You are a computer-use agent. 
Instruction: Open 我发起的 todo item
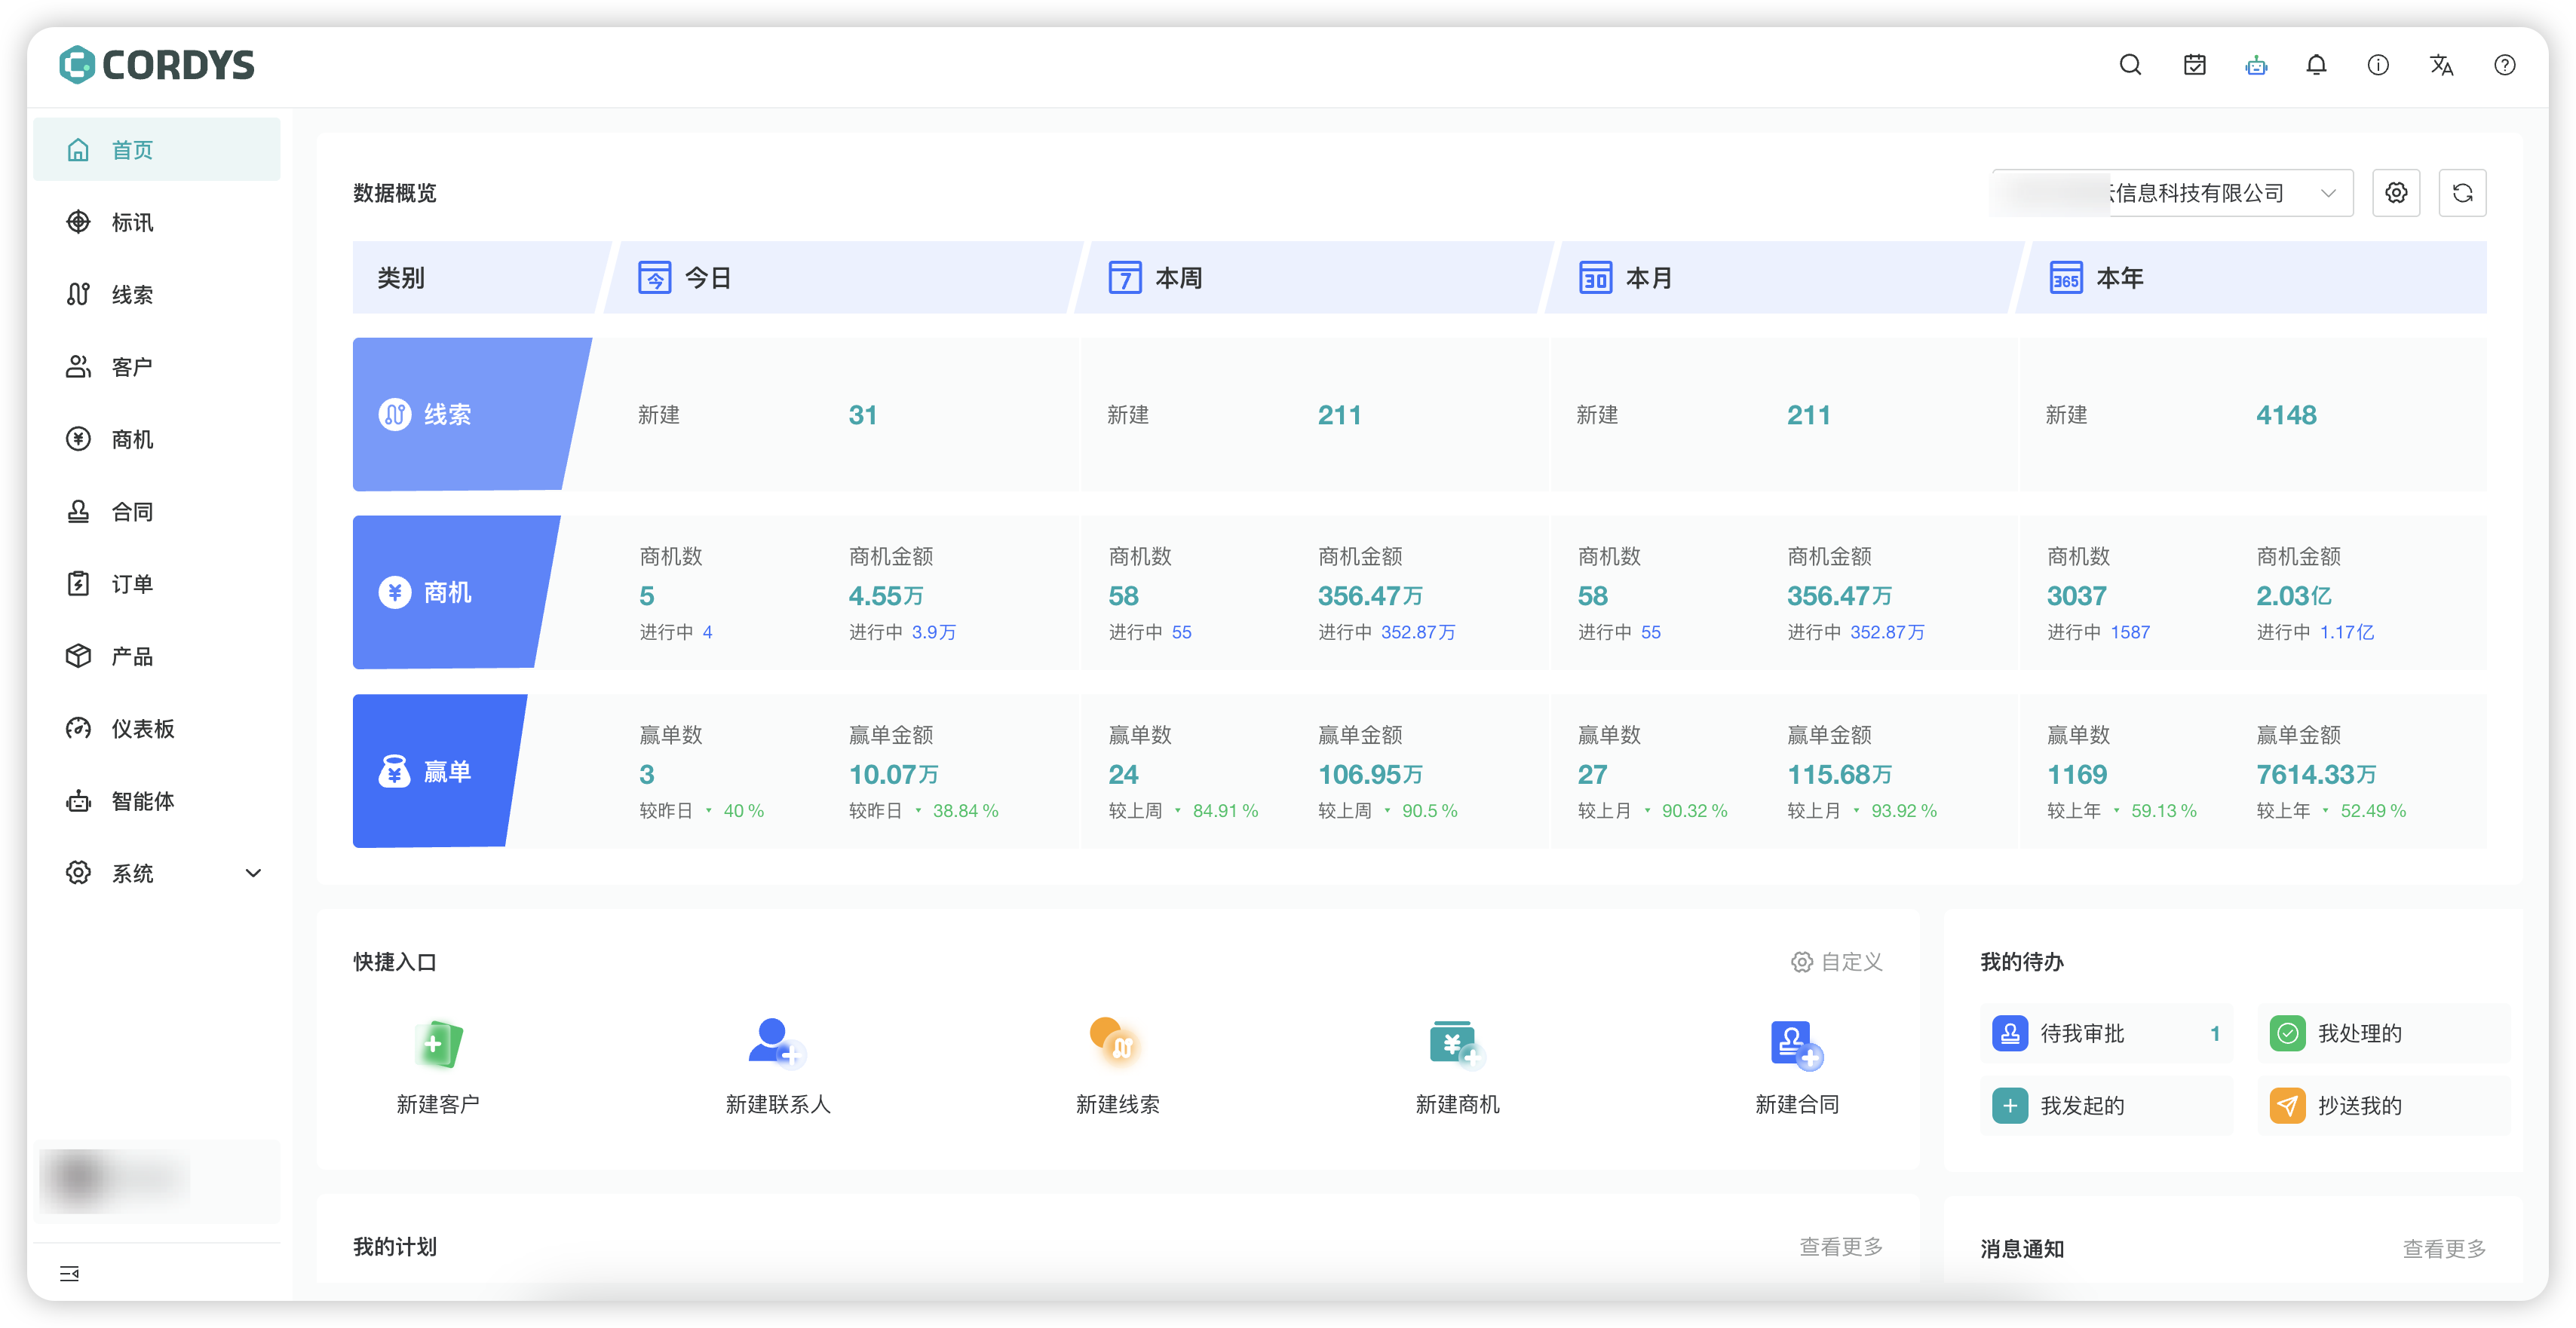(2106, 1105)
